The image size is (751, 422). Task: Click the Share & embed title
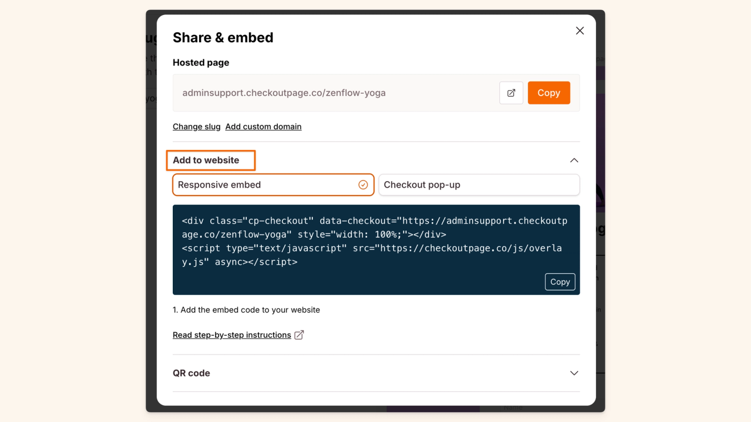(x=223, y=37)
